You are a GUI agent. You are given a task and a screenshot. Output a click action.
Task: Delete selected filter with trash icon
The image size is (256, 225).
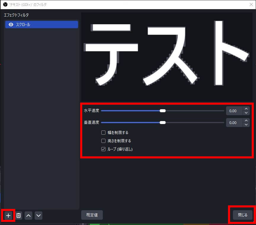click(x=18, y=216)
